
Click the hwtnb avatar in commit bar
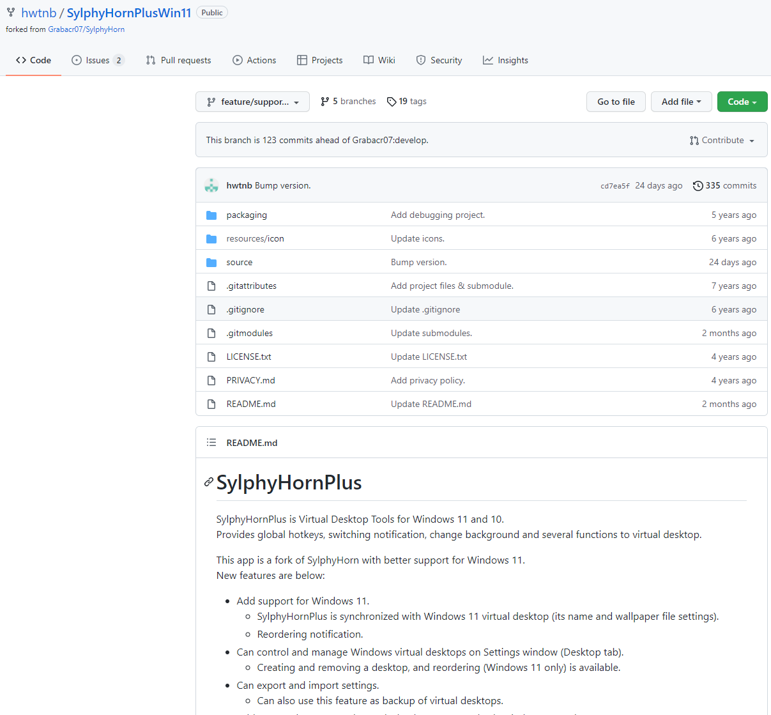pos(211,185)
